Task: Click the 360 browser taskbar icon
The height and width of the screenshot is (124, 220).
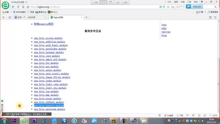Action: pos(24,121)
